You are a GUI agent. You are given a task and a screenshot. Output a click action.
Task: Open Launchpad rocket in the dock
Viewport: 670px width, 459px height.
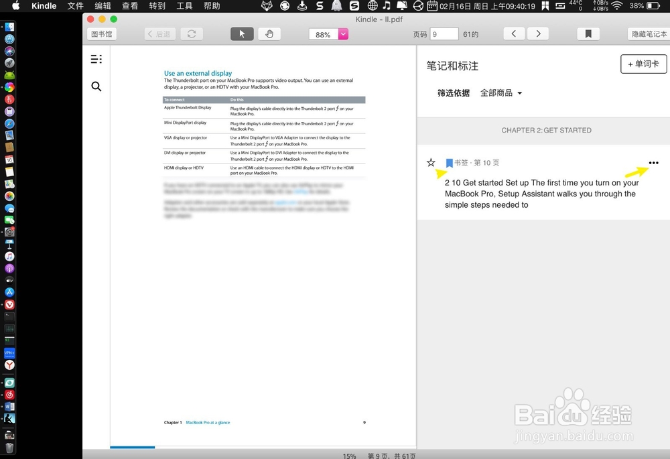[9, 63]
